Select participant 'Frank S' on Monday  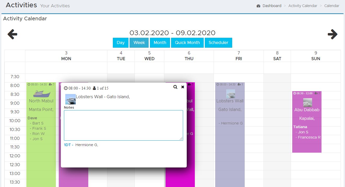tap(39, 128)
